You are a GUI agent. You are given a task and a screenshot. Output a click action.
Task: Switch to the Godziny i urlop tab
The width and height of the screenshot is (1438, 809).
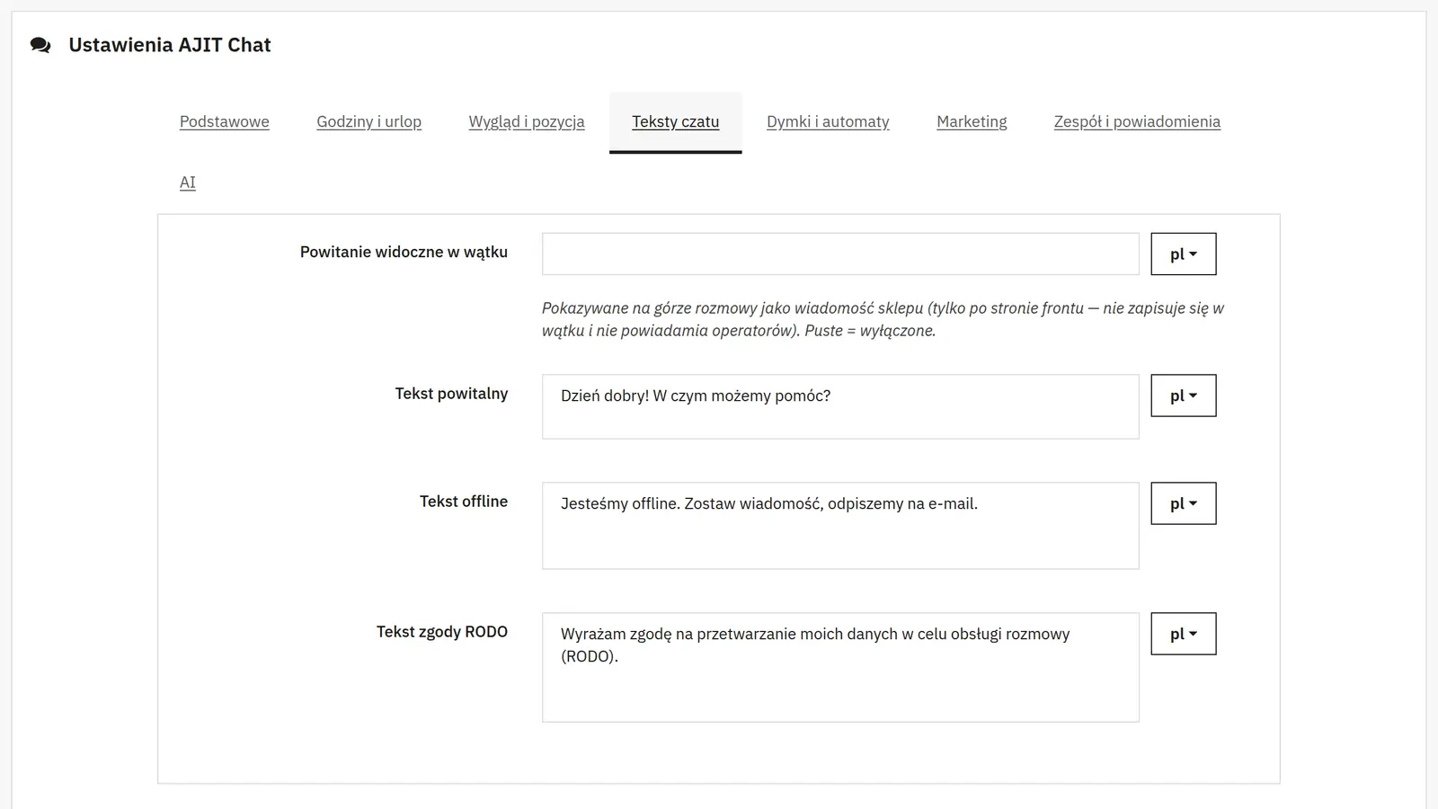(x=368, y=121)
